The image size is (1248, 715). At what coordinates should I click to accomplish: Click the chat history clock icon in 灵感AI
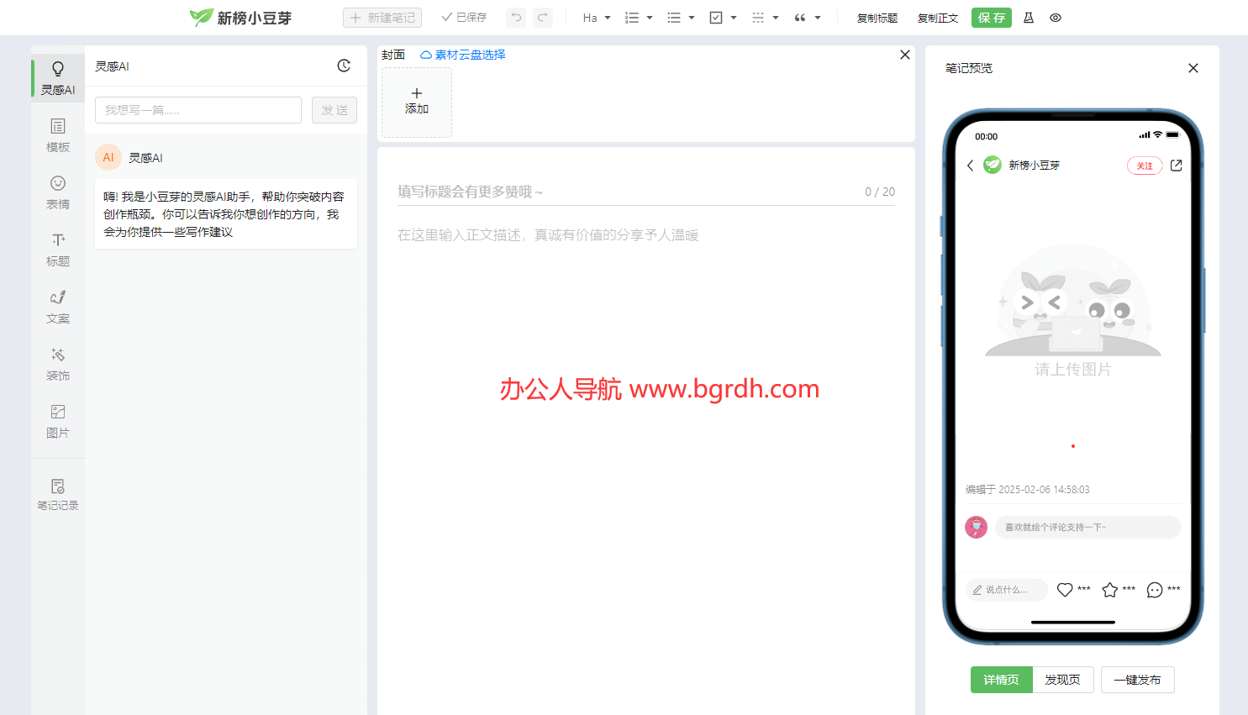click(344, 65)
